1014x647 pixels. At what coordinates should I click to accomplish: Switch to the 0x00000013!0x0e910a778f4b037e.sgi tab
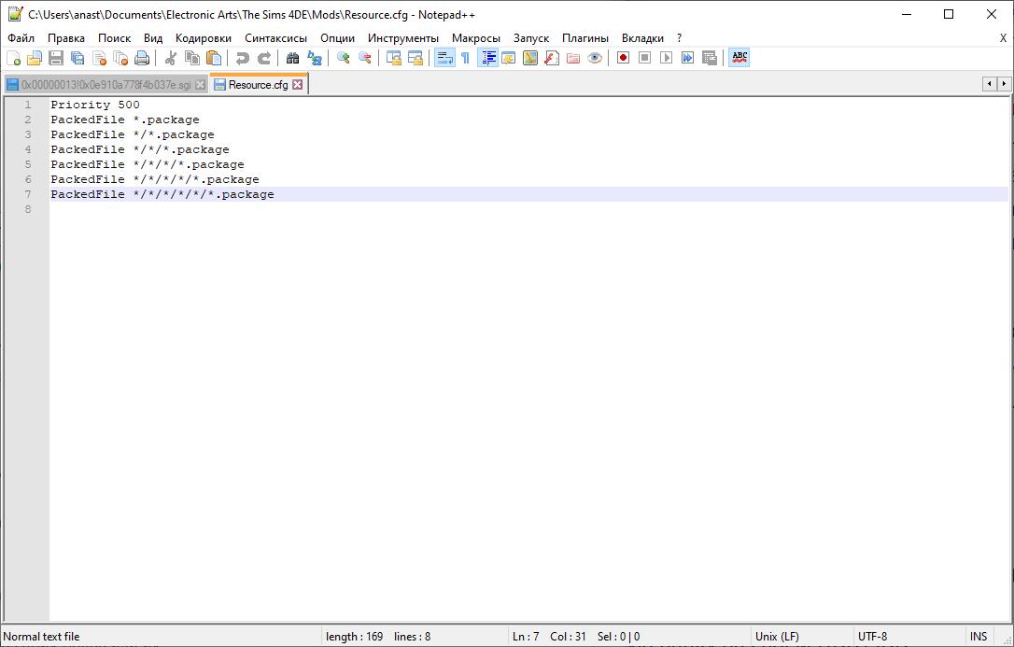[106, 84]
